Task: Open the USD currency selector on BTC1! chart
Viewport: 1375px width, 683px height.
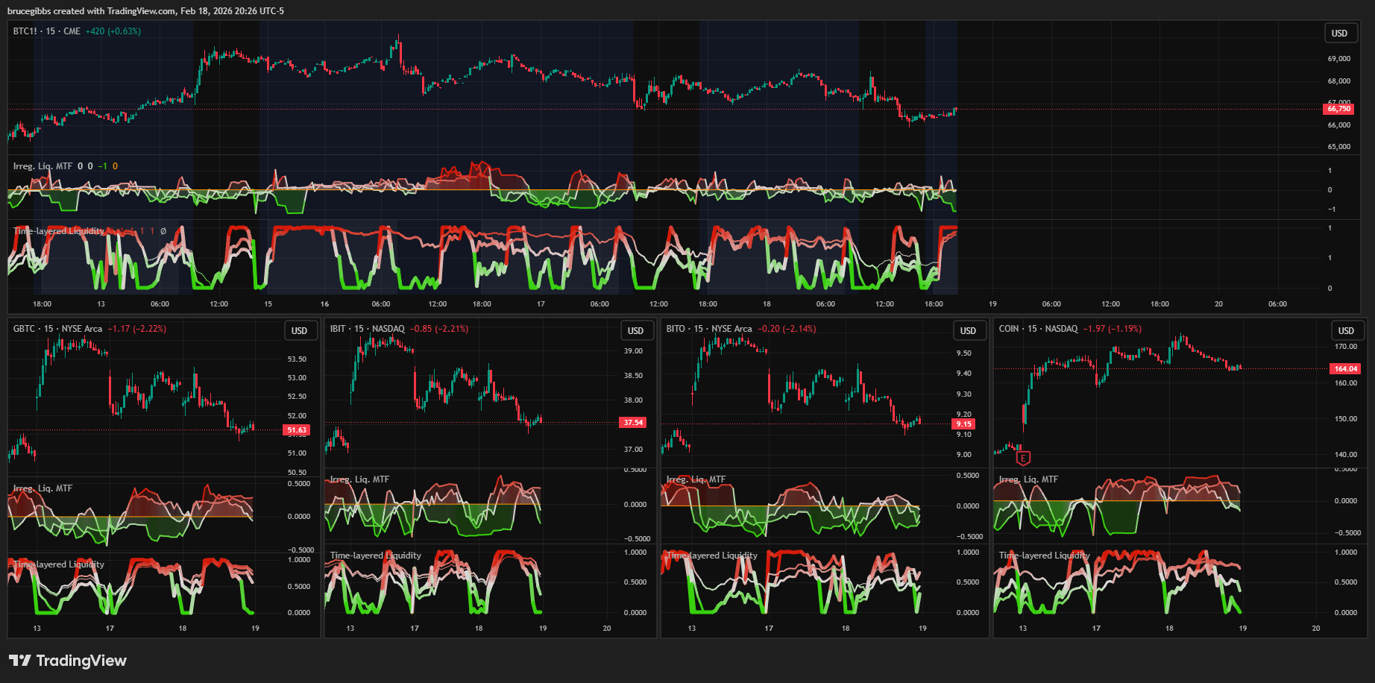Action: pyautogui.click(x=1339, y=34)
